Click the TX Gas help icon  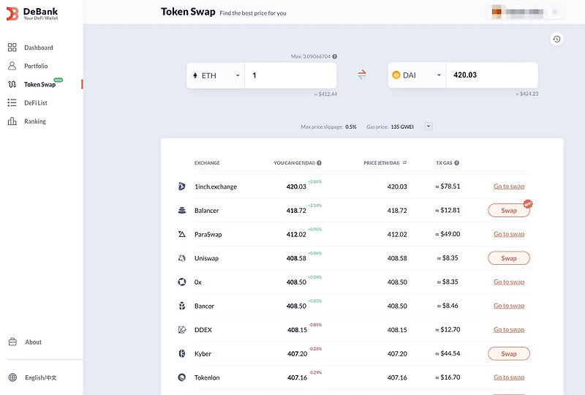(456, 163)
